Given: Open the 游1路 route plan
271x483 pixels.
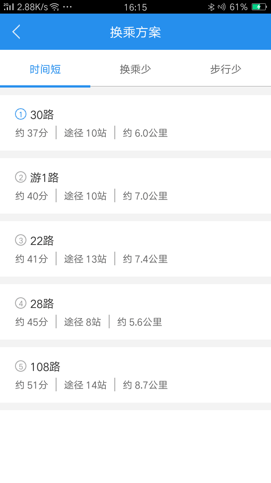Looking at the screenshot, I should point(44,178).
